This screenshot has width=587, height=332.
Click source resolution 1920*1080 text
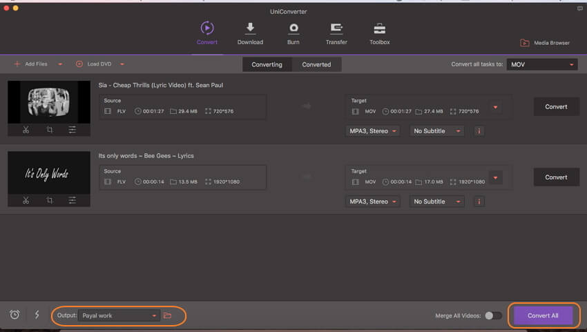tap(227, 182)
